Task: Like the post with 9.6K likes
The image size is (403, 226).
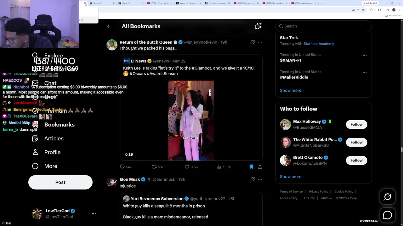Action: point(191,167)
